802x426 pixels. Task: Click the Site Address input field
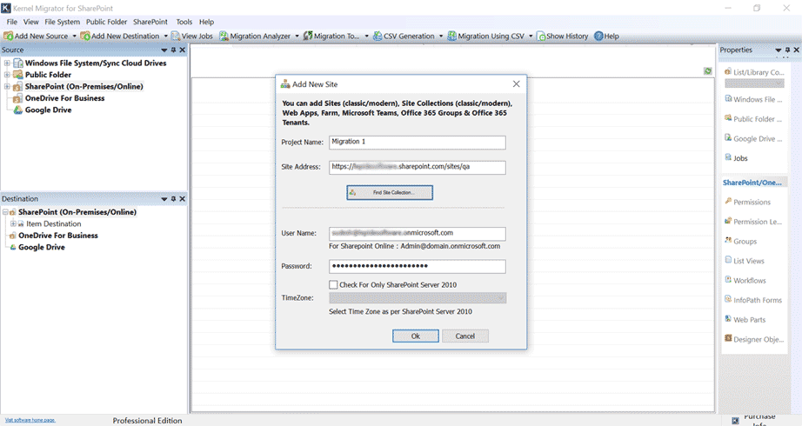point(418,167)
